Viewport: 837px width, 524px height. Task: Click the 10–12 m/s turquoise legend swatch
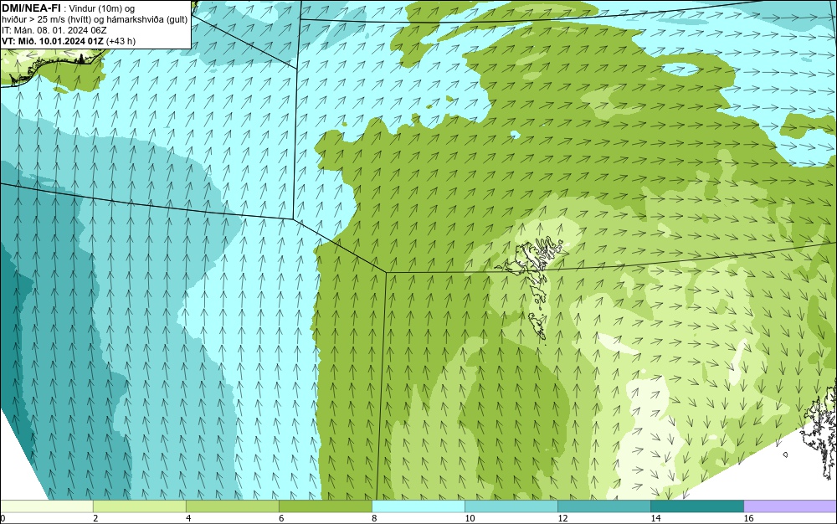tap(511, 506)
